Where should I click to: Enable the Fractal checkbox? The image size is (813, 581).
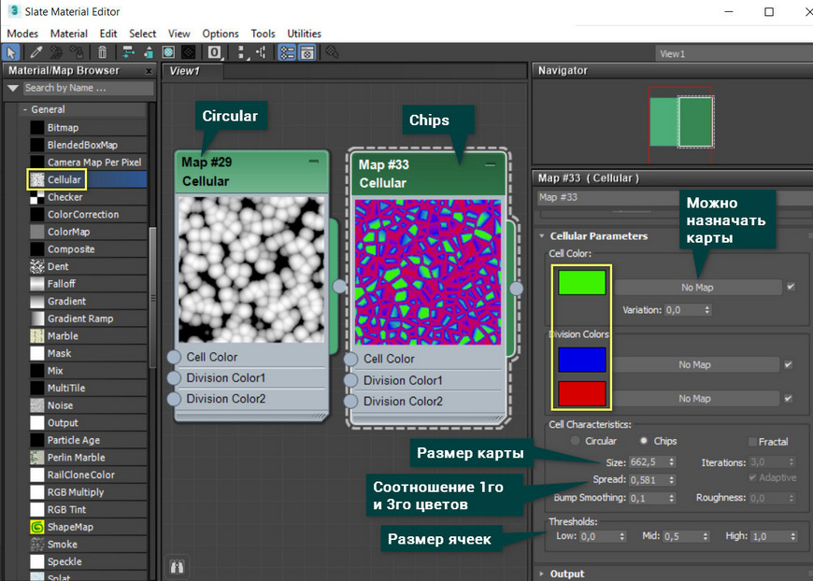tap(753, 442)
